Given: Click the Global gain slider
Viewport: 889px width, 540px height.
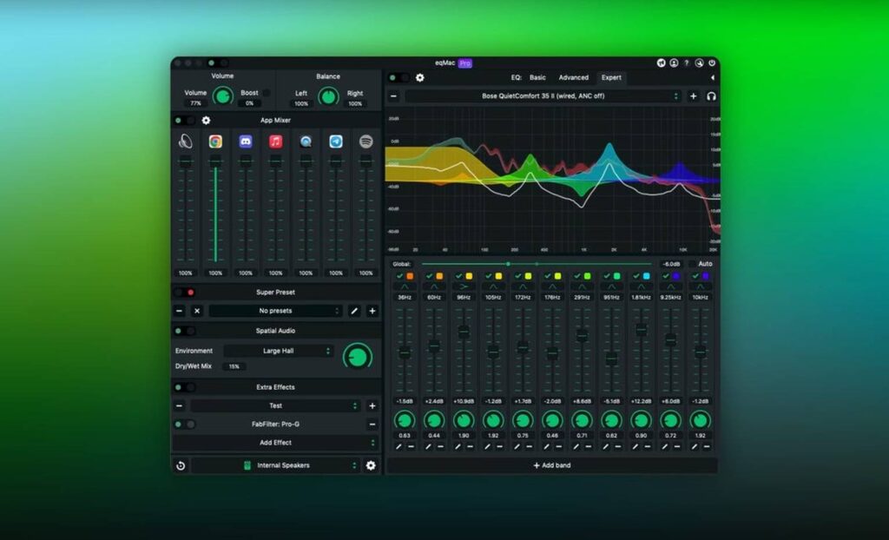Looking at the screenshot, I should pyautogui.click(x=537, y=264).
